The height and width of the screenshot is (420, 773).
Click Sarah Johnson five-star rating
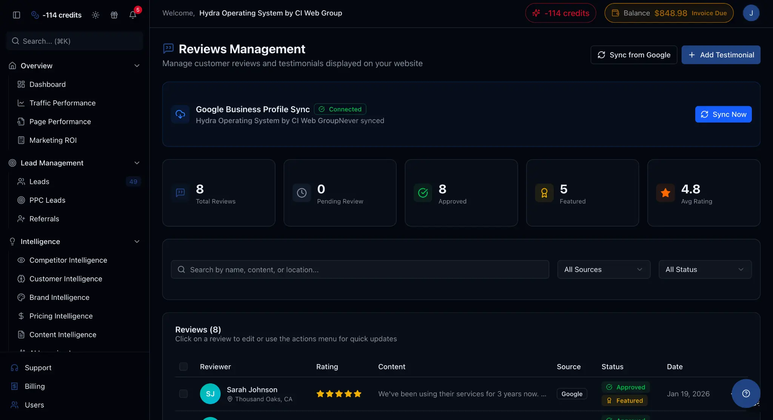(x=339, y=394)
